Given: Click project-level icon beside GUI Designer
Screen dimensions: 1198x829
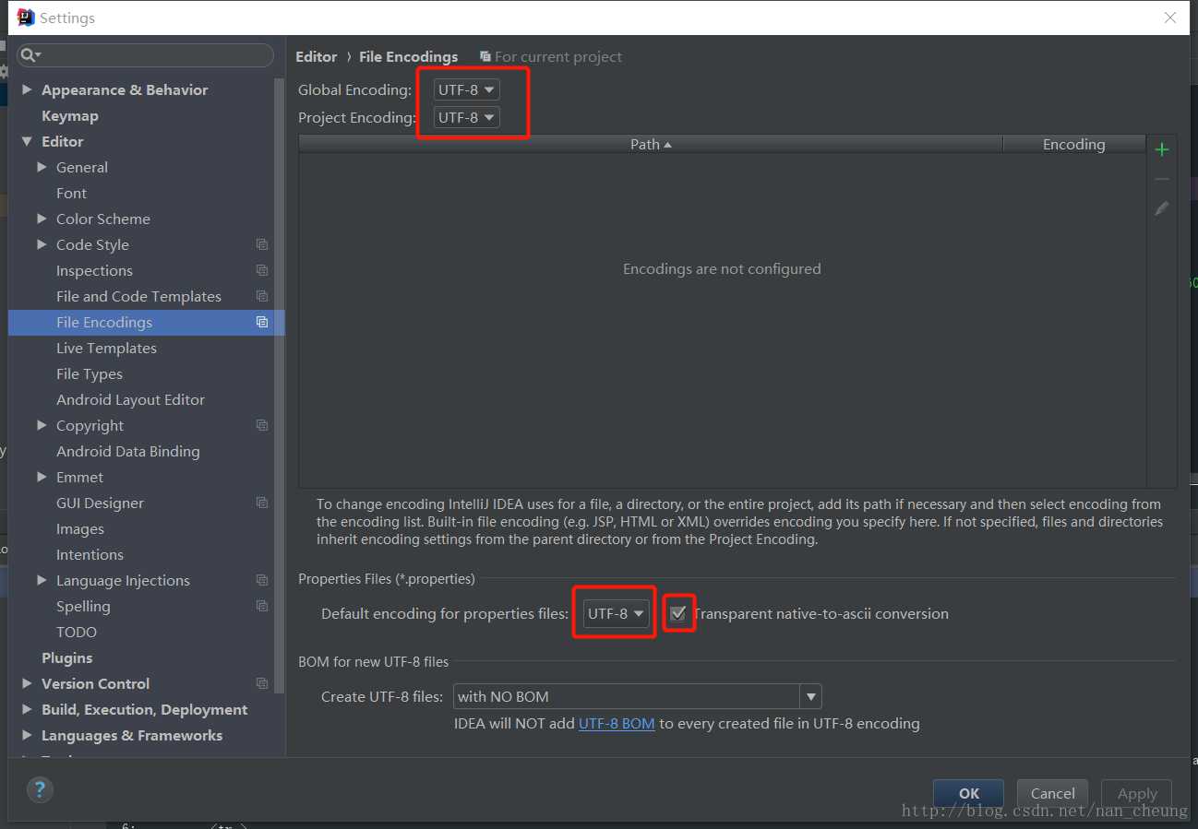Looking at the screenshot, I should [x=262, y=503].
